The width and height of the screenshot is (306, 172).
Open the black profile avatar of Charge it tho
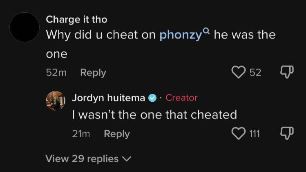point(25,27)
